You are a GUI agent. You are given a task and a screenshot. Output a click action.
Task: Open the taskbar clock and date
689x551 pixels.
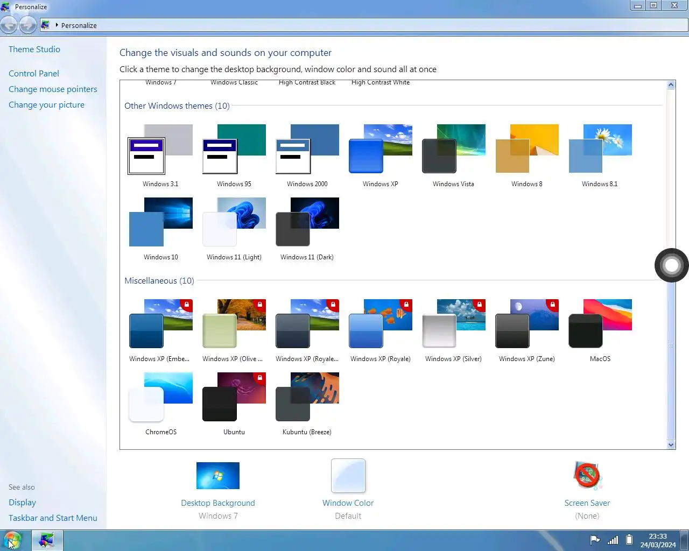pos(658,540)
